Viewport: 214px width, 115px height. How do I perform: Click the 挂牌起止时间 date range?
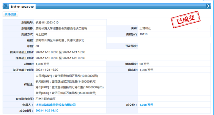tap(60, 58)
